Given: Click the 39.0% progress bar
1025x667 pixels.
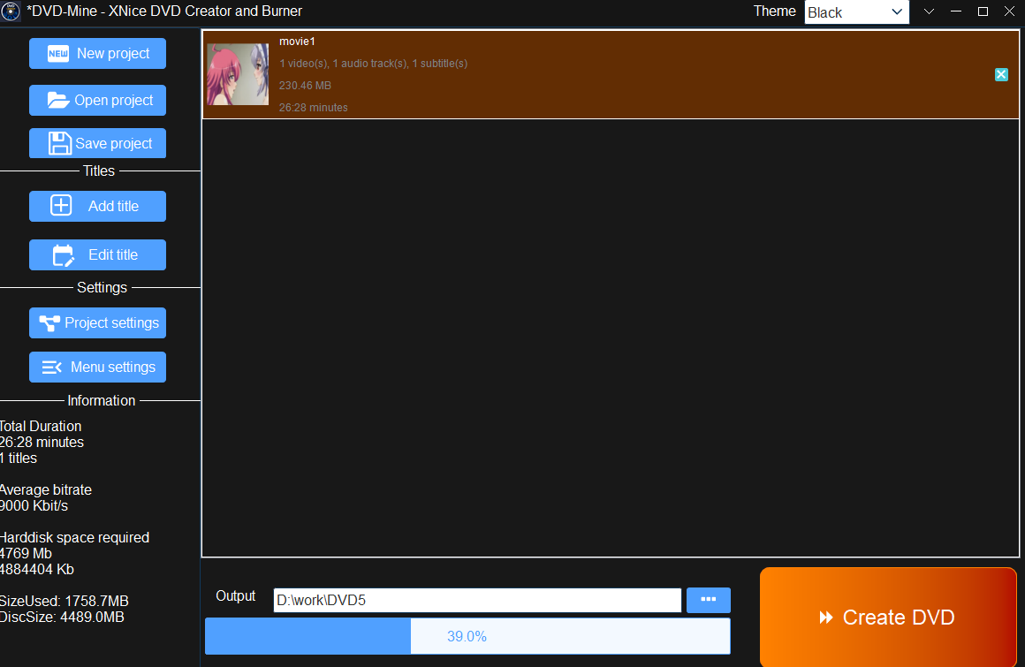Looking at the screenshot, I should (x=467, y=636).
